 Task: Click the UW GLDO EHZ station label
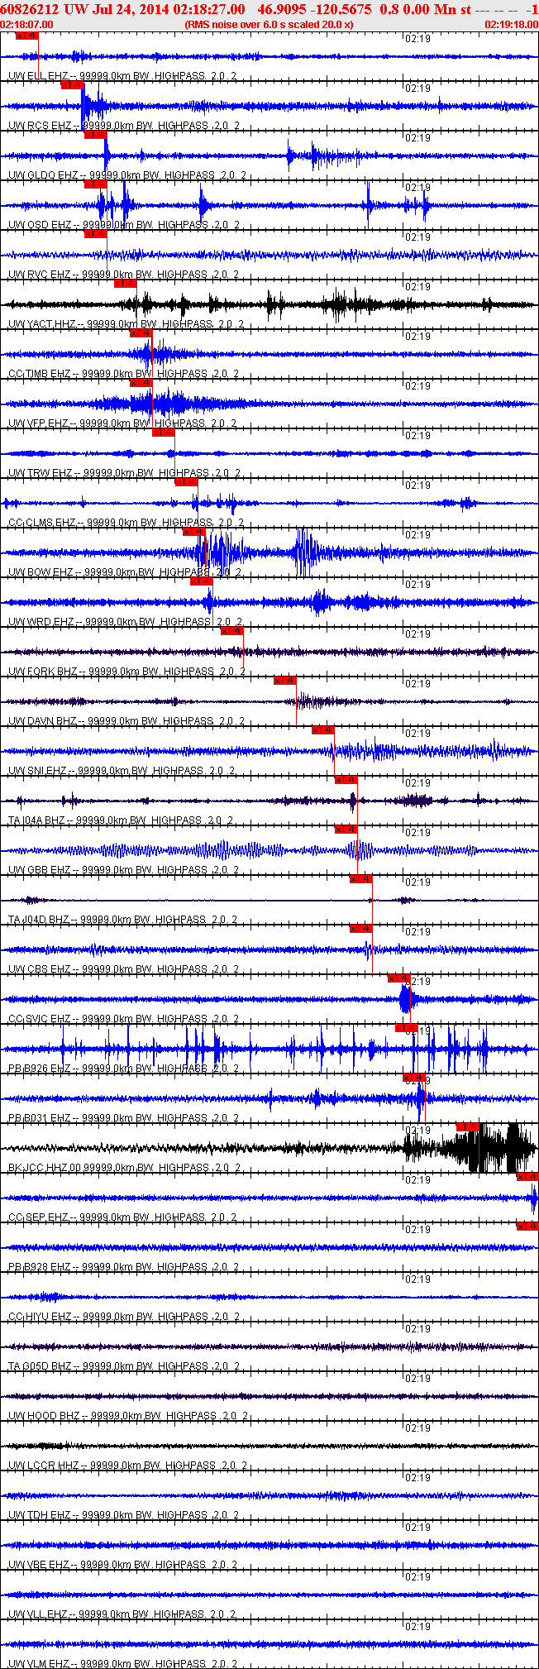pyautogui.click(x=43, y=175)
